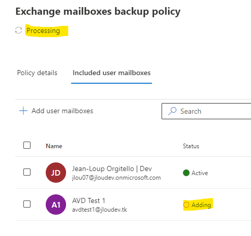
Task: Focus the Search input field
Action: coord(206,111)
